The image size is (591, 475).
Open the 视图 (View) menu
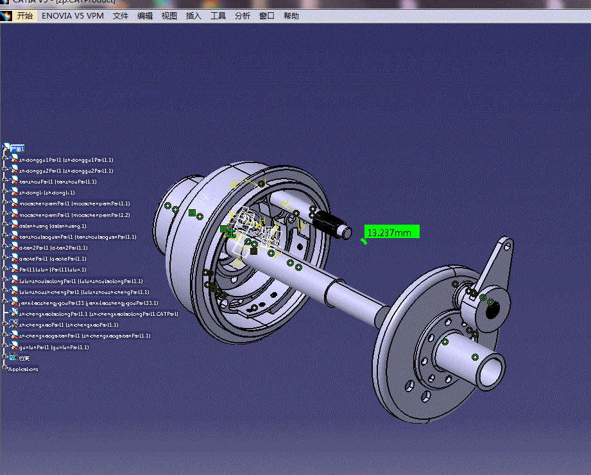(x=169, y=16)
